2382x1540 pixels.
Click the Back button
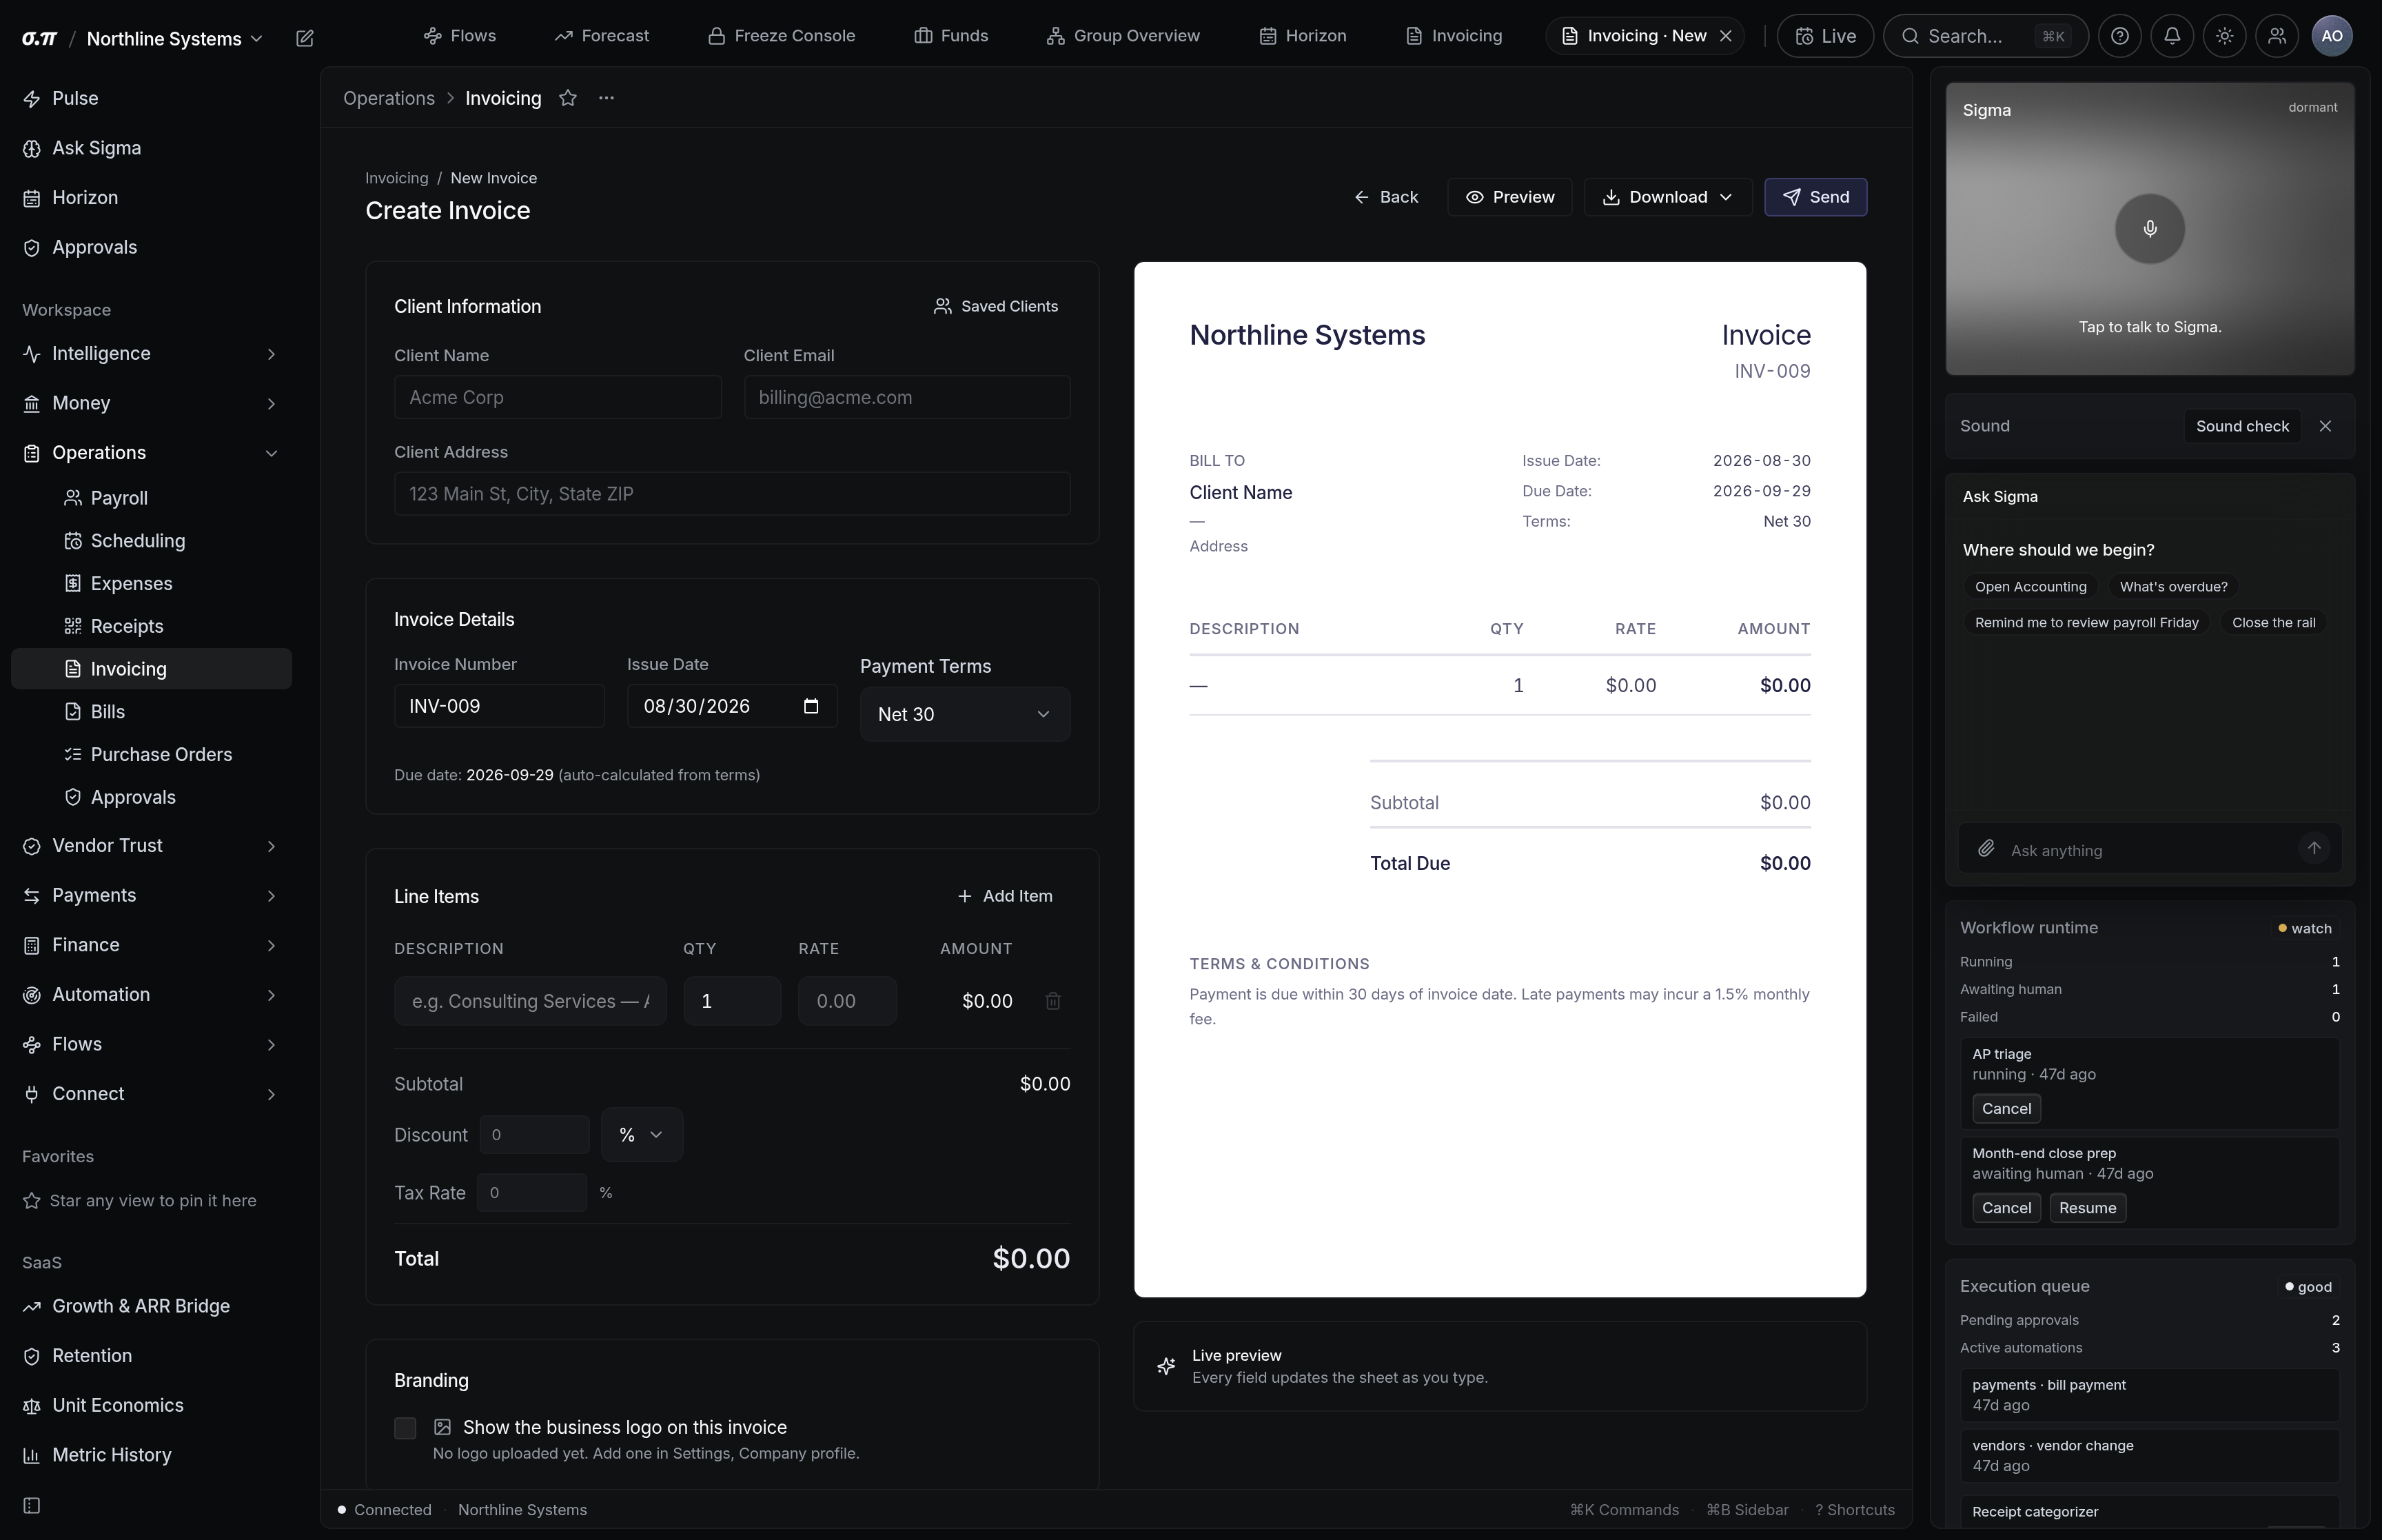1385,197
